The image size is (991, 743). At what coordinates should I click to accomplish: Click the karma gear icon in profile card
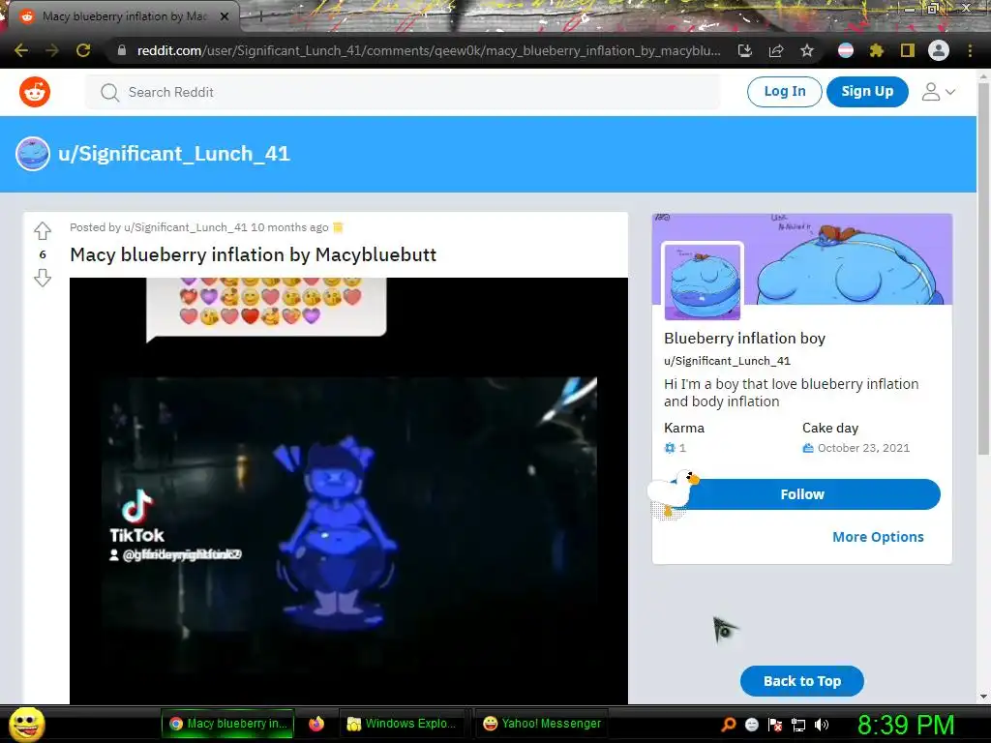tap(670, 448)
